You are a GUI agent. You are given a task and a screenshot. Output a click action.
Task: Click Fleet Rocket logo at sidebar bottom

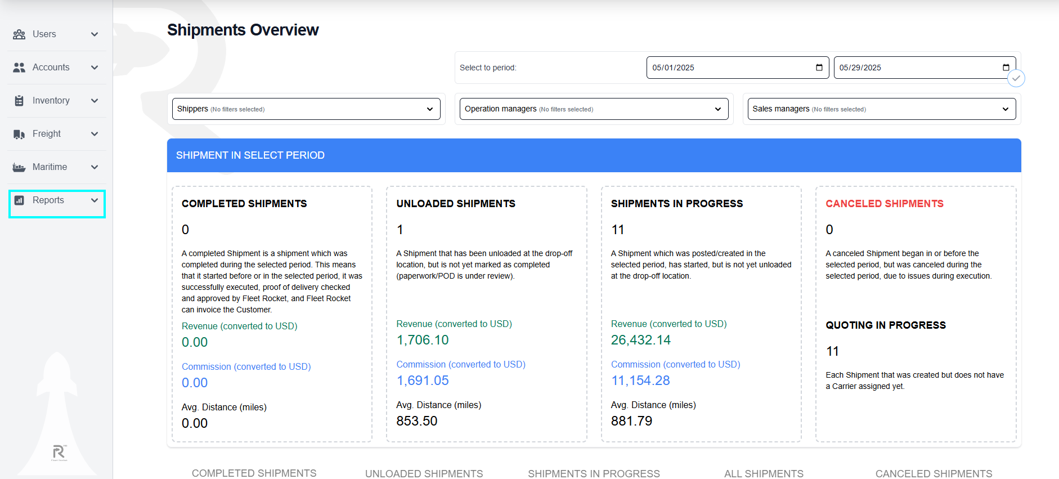pyautogui.click(x=59, y=453)
